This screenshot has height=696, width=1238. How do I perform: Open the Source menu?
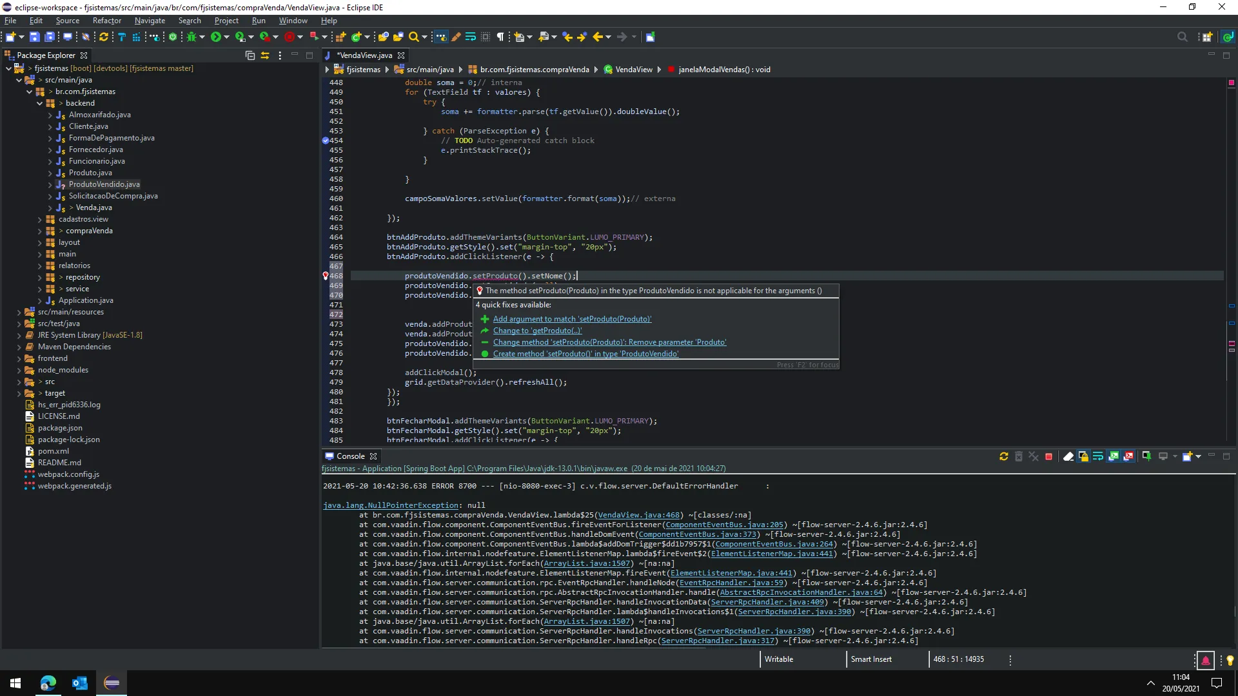click(67, 21)
